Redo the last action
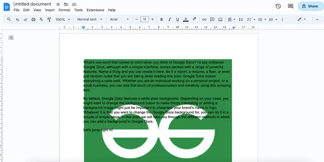Image resolution: width=324 pixels, height=162 pixels. (25, 19)
